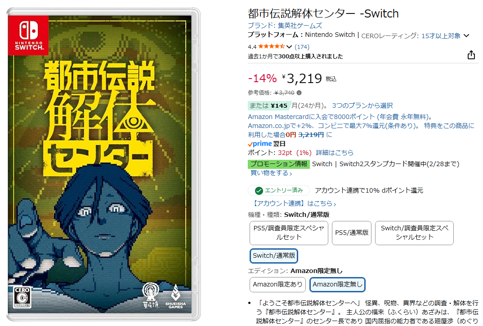This screenshot has width=483, height=326.
Task: Select the PS5/通常版 option
Action: pyautogui.click(x=352, y=233)
